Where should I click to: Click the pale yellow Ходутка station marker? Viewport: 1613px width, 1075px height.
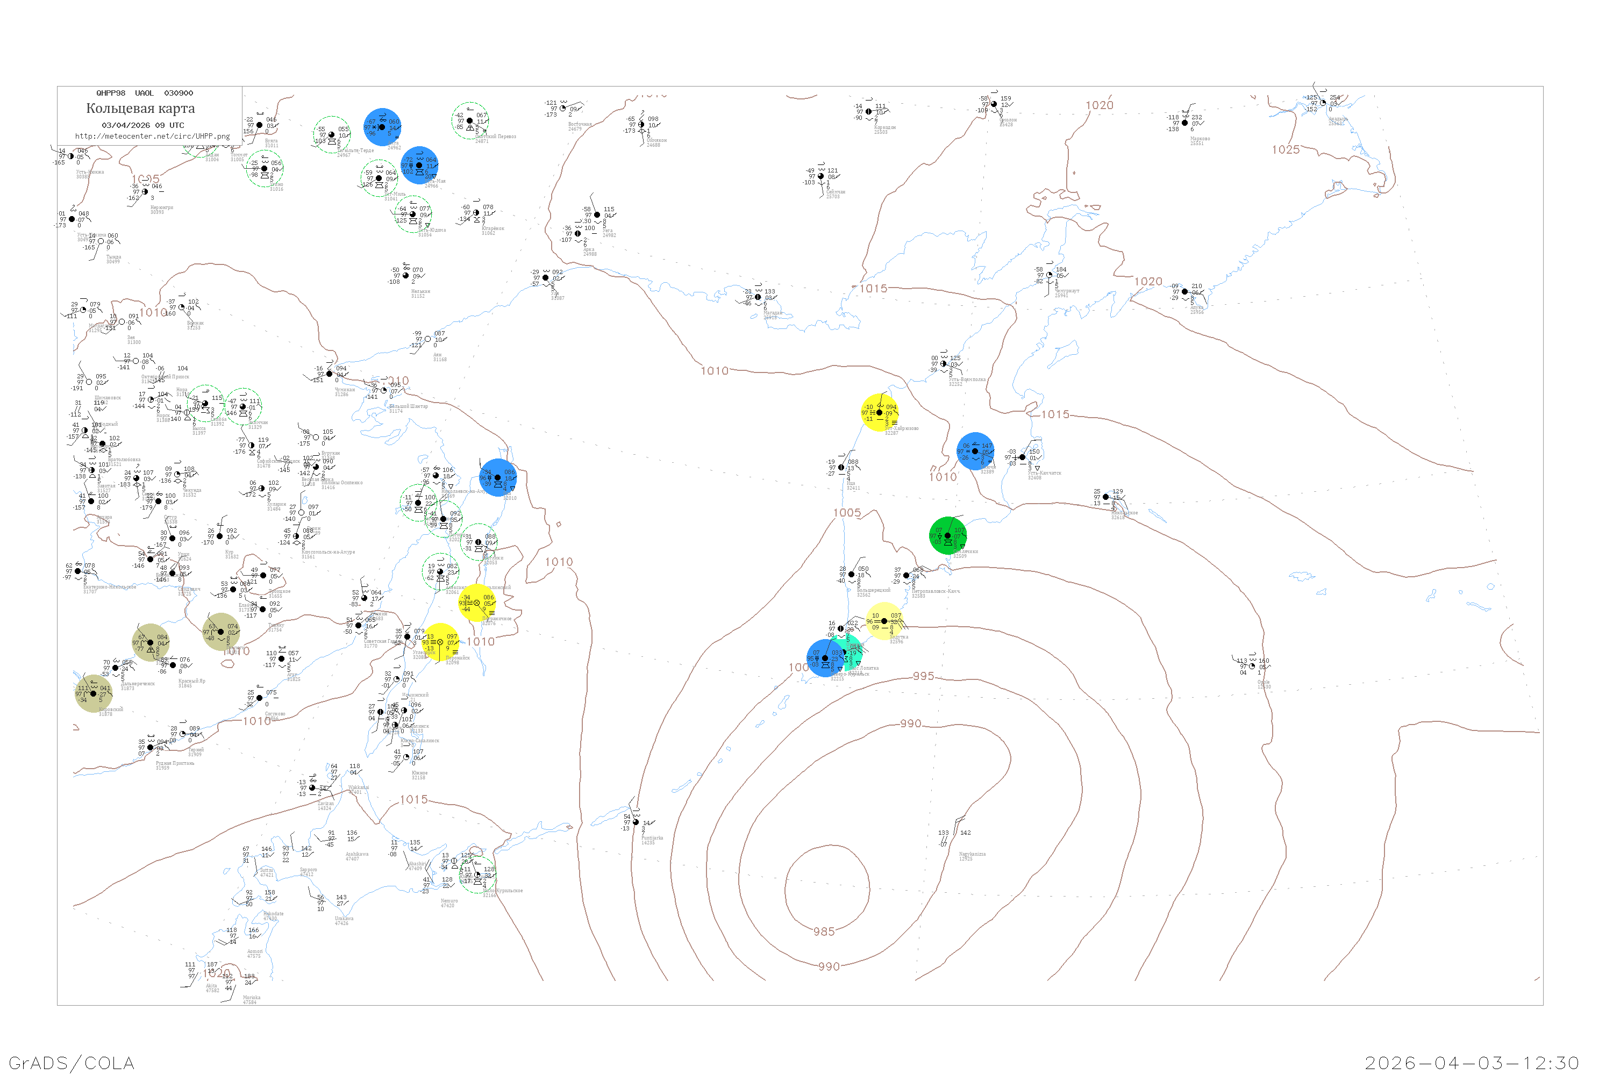click(884, 621)
